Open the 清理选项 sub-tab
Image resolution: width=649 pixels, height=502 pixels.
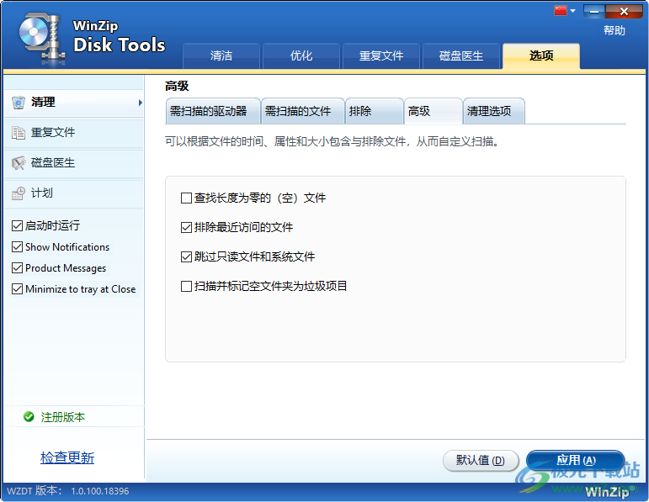[494, 111]
